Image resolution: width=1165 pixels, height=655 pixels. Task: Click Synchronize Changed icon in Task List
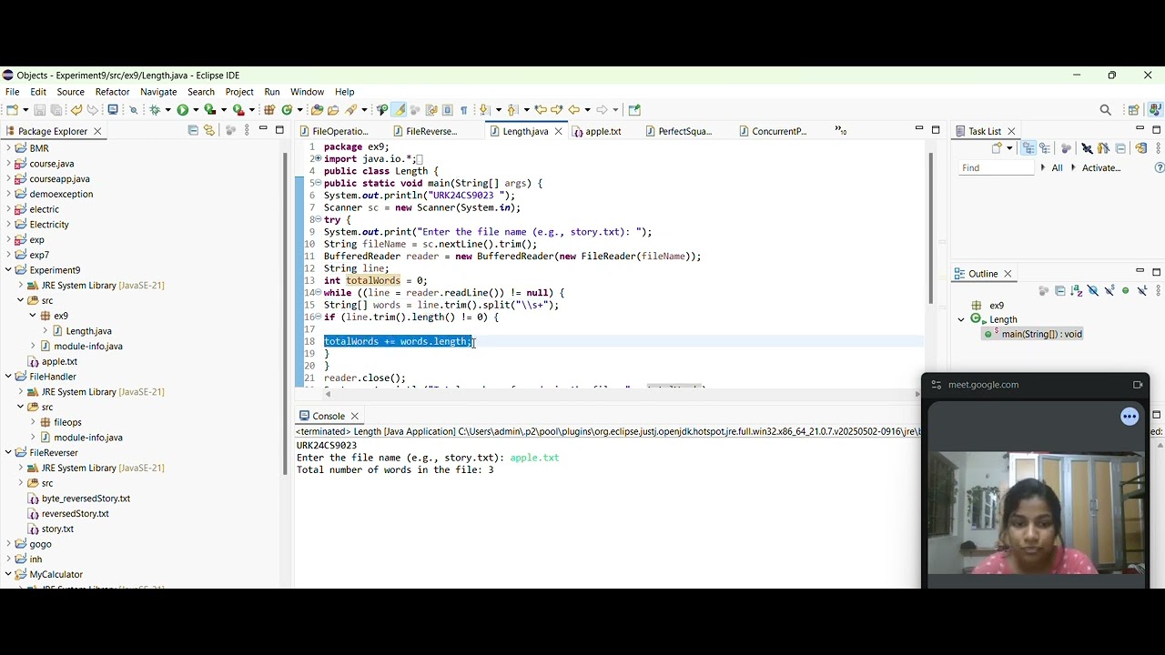(x=1141, y=148)
